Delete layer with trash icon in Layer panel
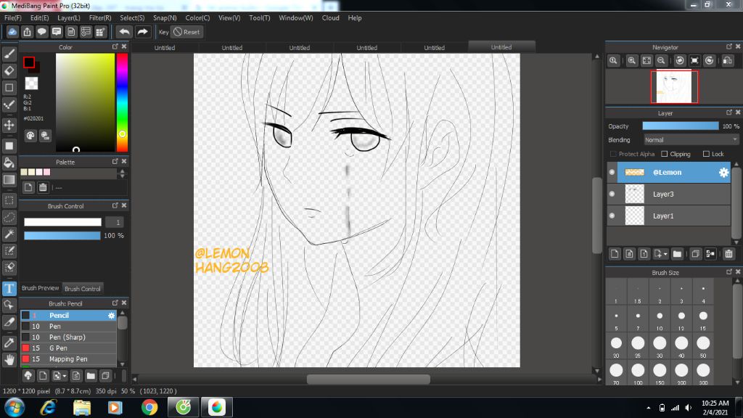This screenshot has height=418, width=743. (x=728, y=254)
